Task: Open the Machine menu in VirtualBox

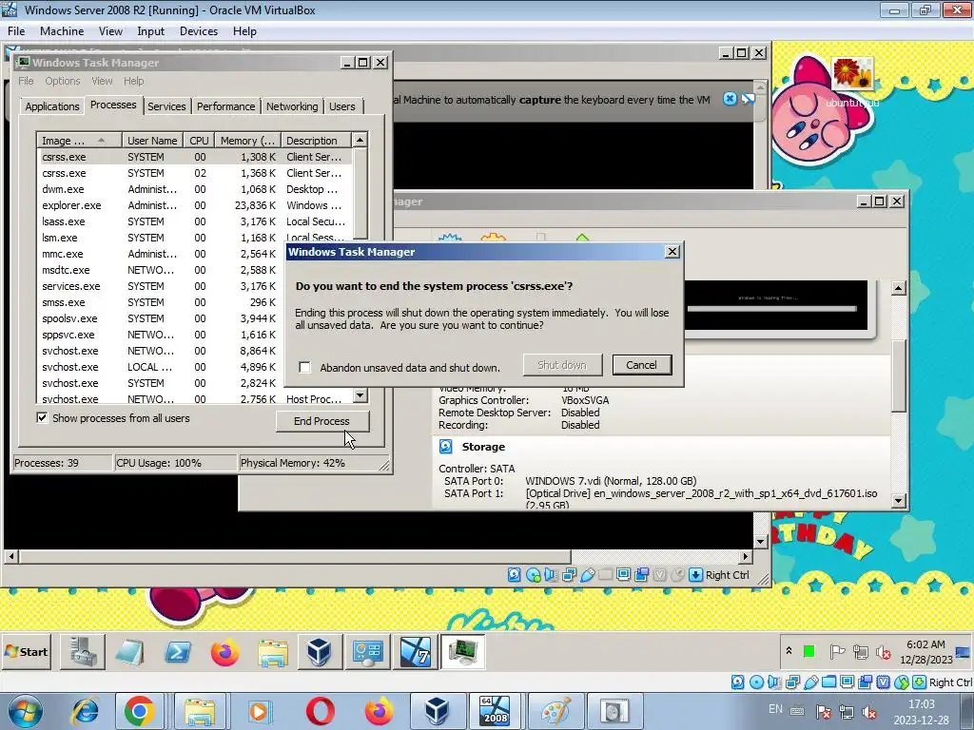Action: click(x=62, y=31)
